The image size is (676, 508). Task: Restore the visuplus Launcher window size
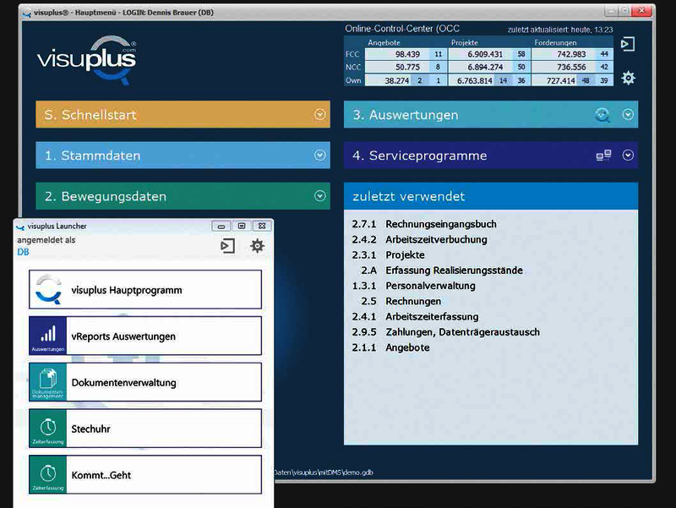[242, 226]
